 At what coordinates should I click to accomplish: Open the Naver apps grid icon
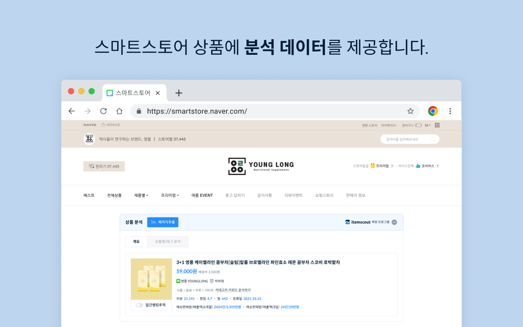[437, 125]
